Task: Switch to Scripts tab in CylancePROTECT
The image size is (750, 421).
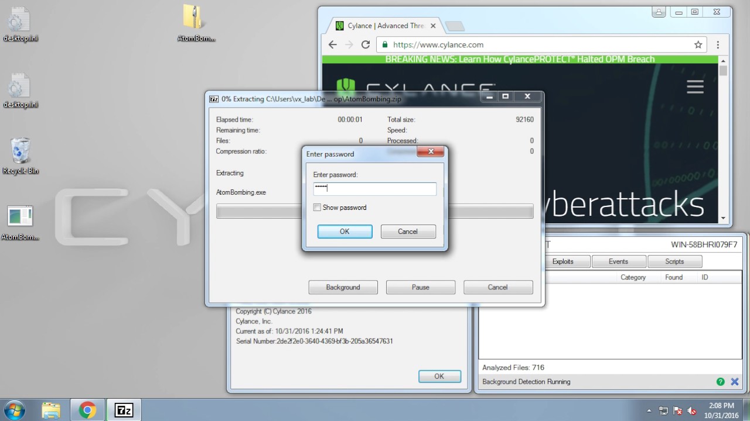Action: point(674,261)
